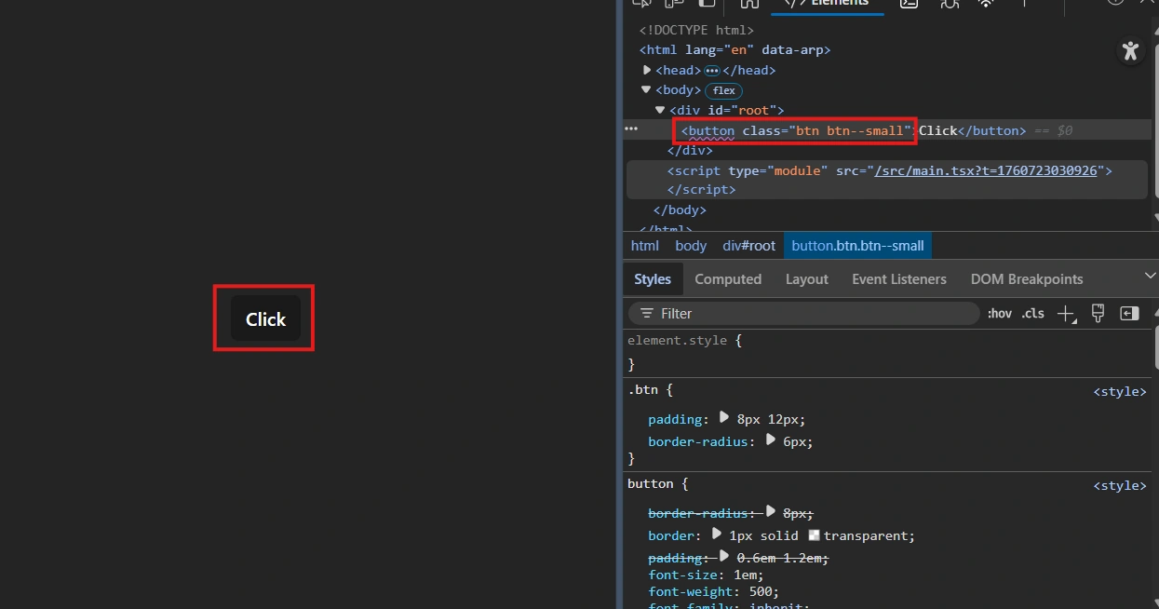Click the border property name in button rule
The image size is (1159, 609).
coord(671,535)
